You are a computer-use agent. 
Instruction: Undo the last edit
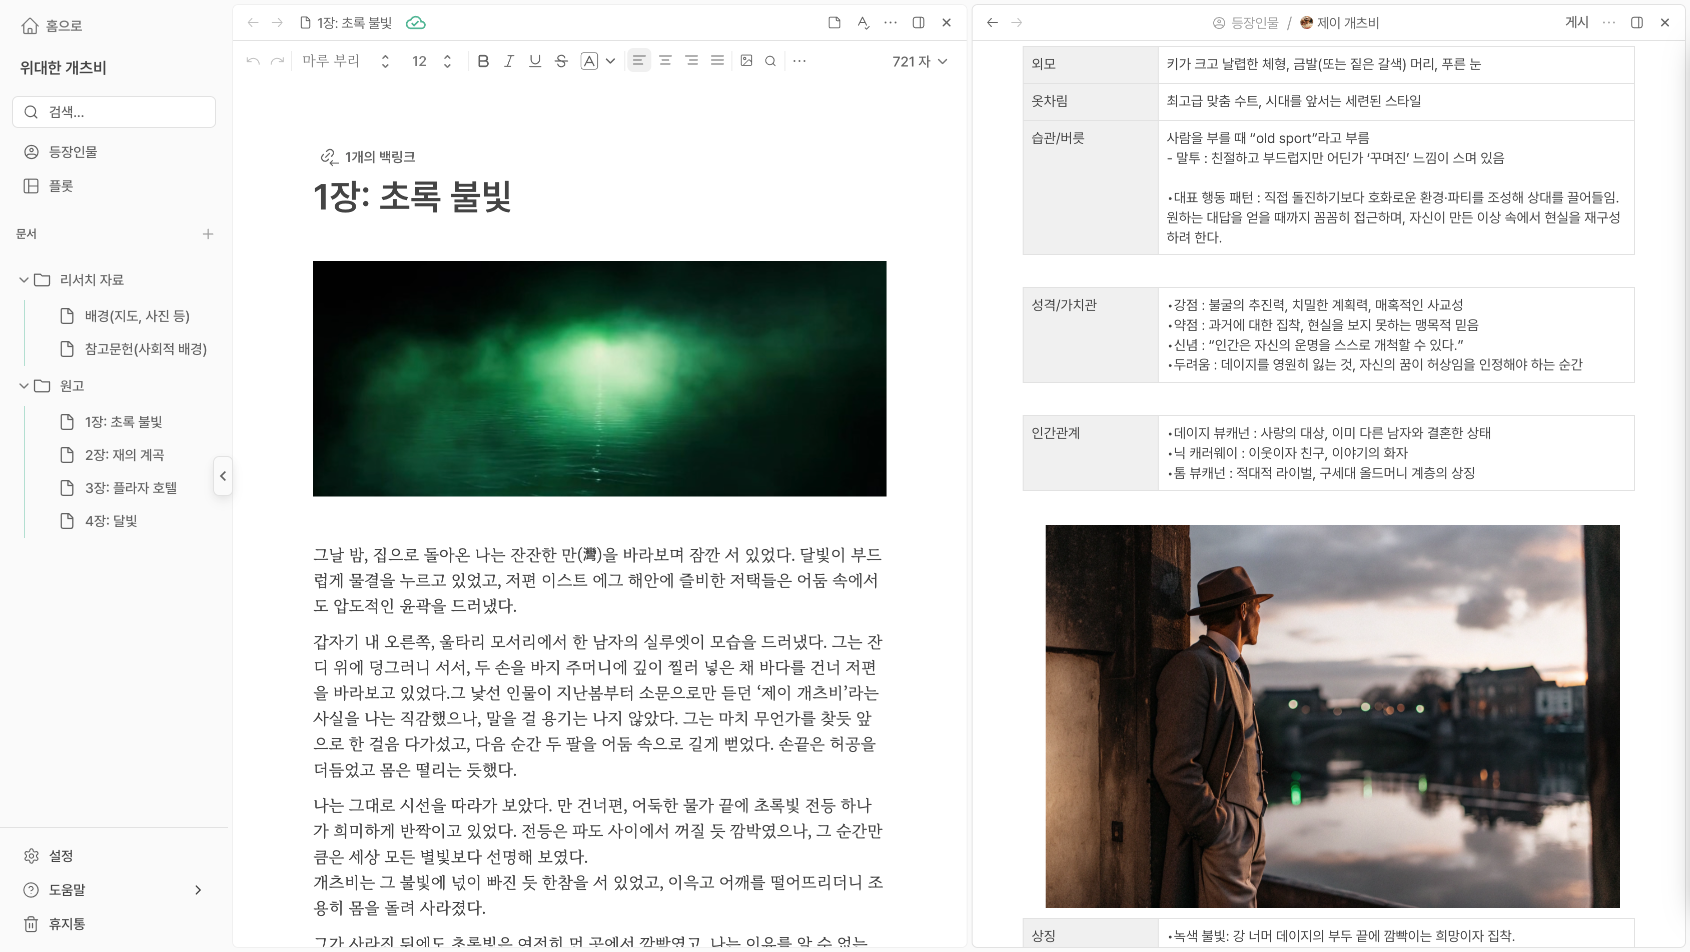[x=253, y=61]
